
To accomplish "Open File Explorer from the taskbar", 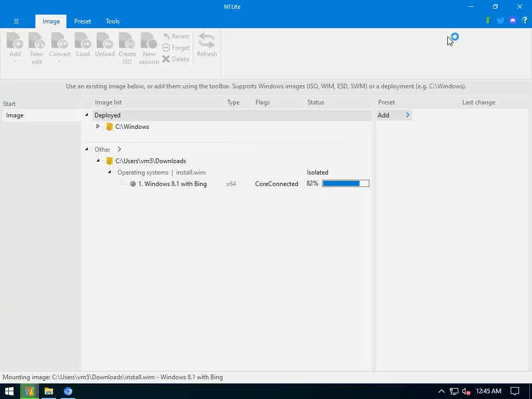I will click(49, 391).
